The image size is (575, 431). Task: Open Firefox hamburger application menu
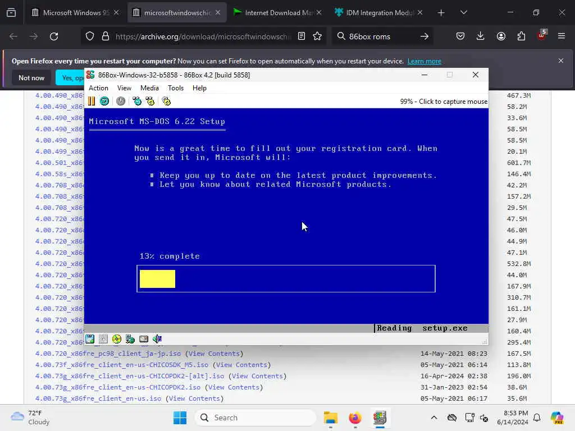tap(562, 36)
